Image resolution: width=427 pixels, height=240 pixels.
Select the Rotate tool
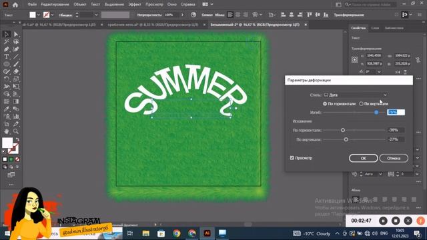click(x=7, y=79)
